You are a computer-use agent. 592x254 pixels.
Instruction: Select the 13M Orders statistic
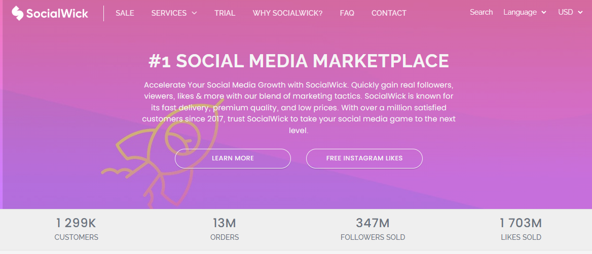click(x=224, y=229)
